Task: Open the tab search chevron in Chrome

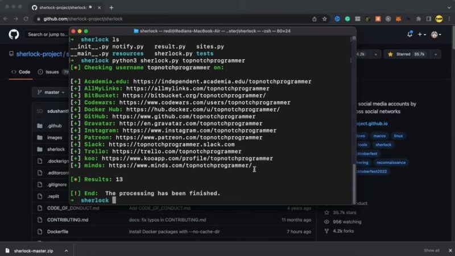Action: point(449,7)
